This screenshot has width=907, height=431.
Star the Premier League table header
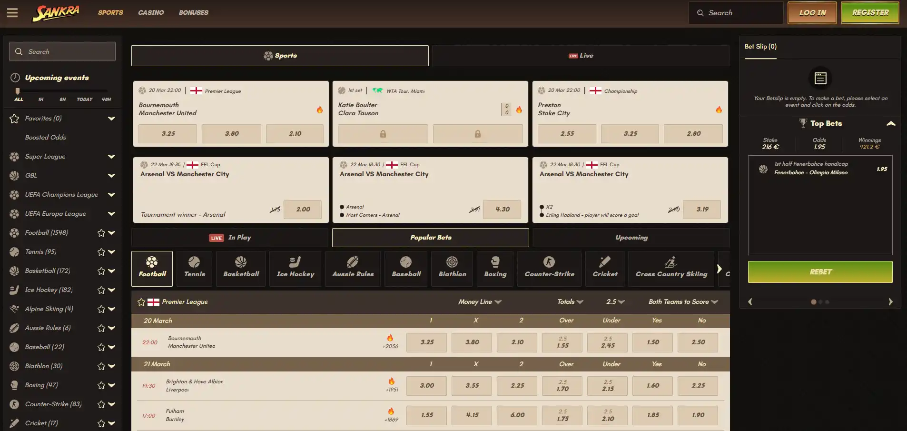point(141,302)
